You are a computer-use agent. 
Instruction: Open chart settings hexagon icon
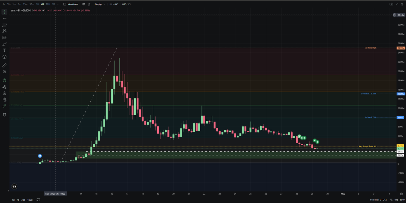click(x=402, y=4)
